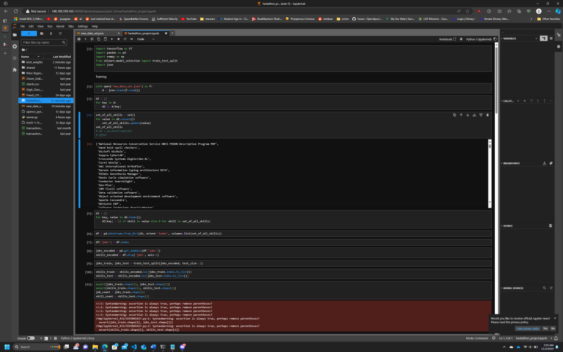Save the notebook with the toolbar disk icon
The height and width of the screenshot is (352, 563).
(79, 39)
